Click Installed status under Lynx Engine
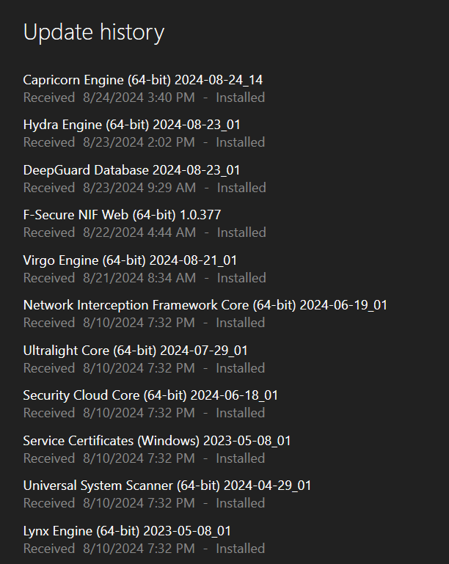The image size is (449, 564). pyautogui.click(x=240, y=549)
